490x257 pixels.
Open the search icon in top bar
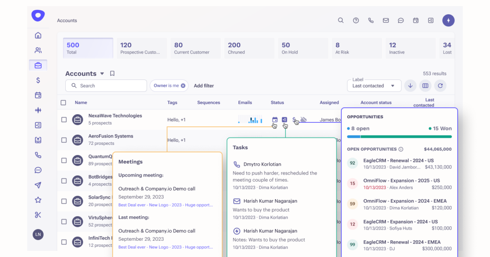(341, 20)
